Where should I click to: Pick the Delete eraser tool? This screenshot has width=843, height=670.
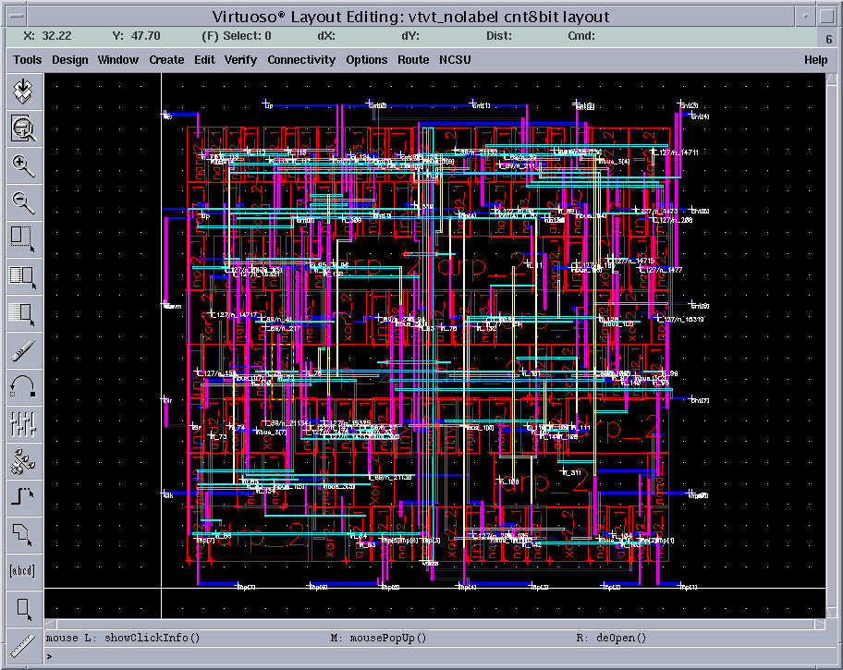click(23, 349)
